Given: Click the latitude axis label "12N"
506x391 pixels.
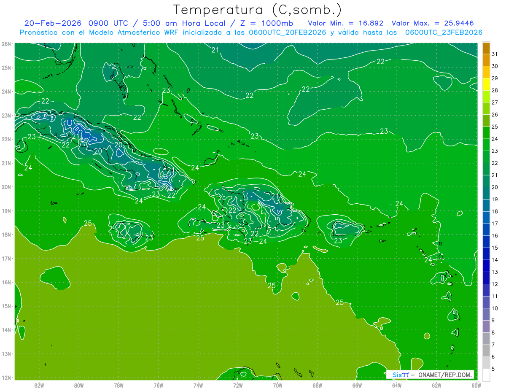Looking at the screenshot, I should (6, 378).
